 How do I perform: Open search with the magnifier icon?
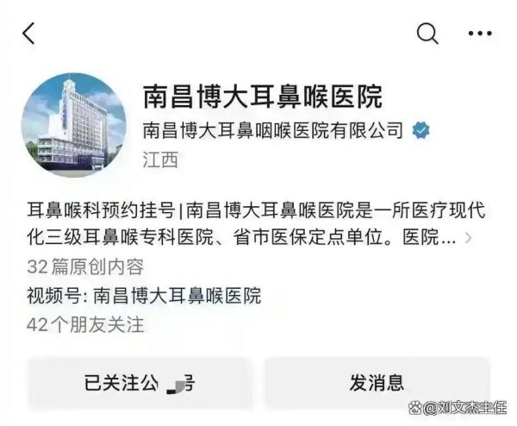tap(427, 34)
